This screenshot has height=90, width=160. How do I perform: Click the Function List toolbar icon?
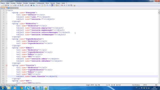(x=59, y=5)
